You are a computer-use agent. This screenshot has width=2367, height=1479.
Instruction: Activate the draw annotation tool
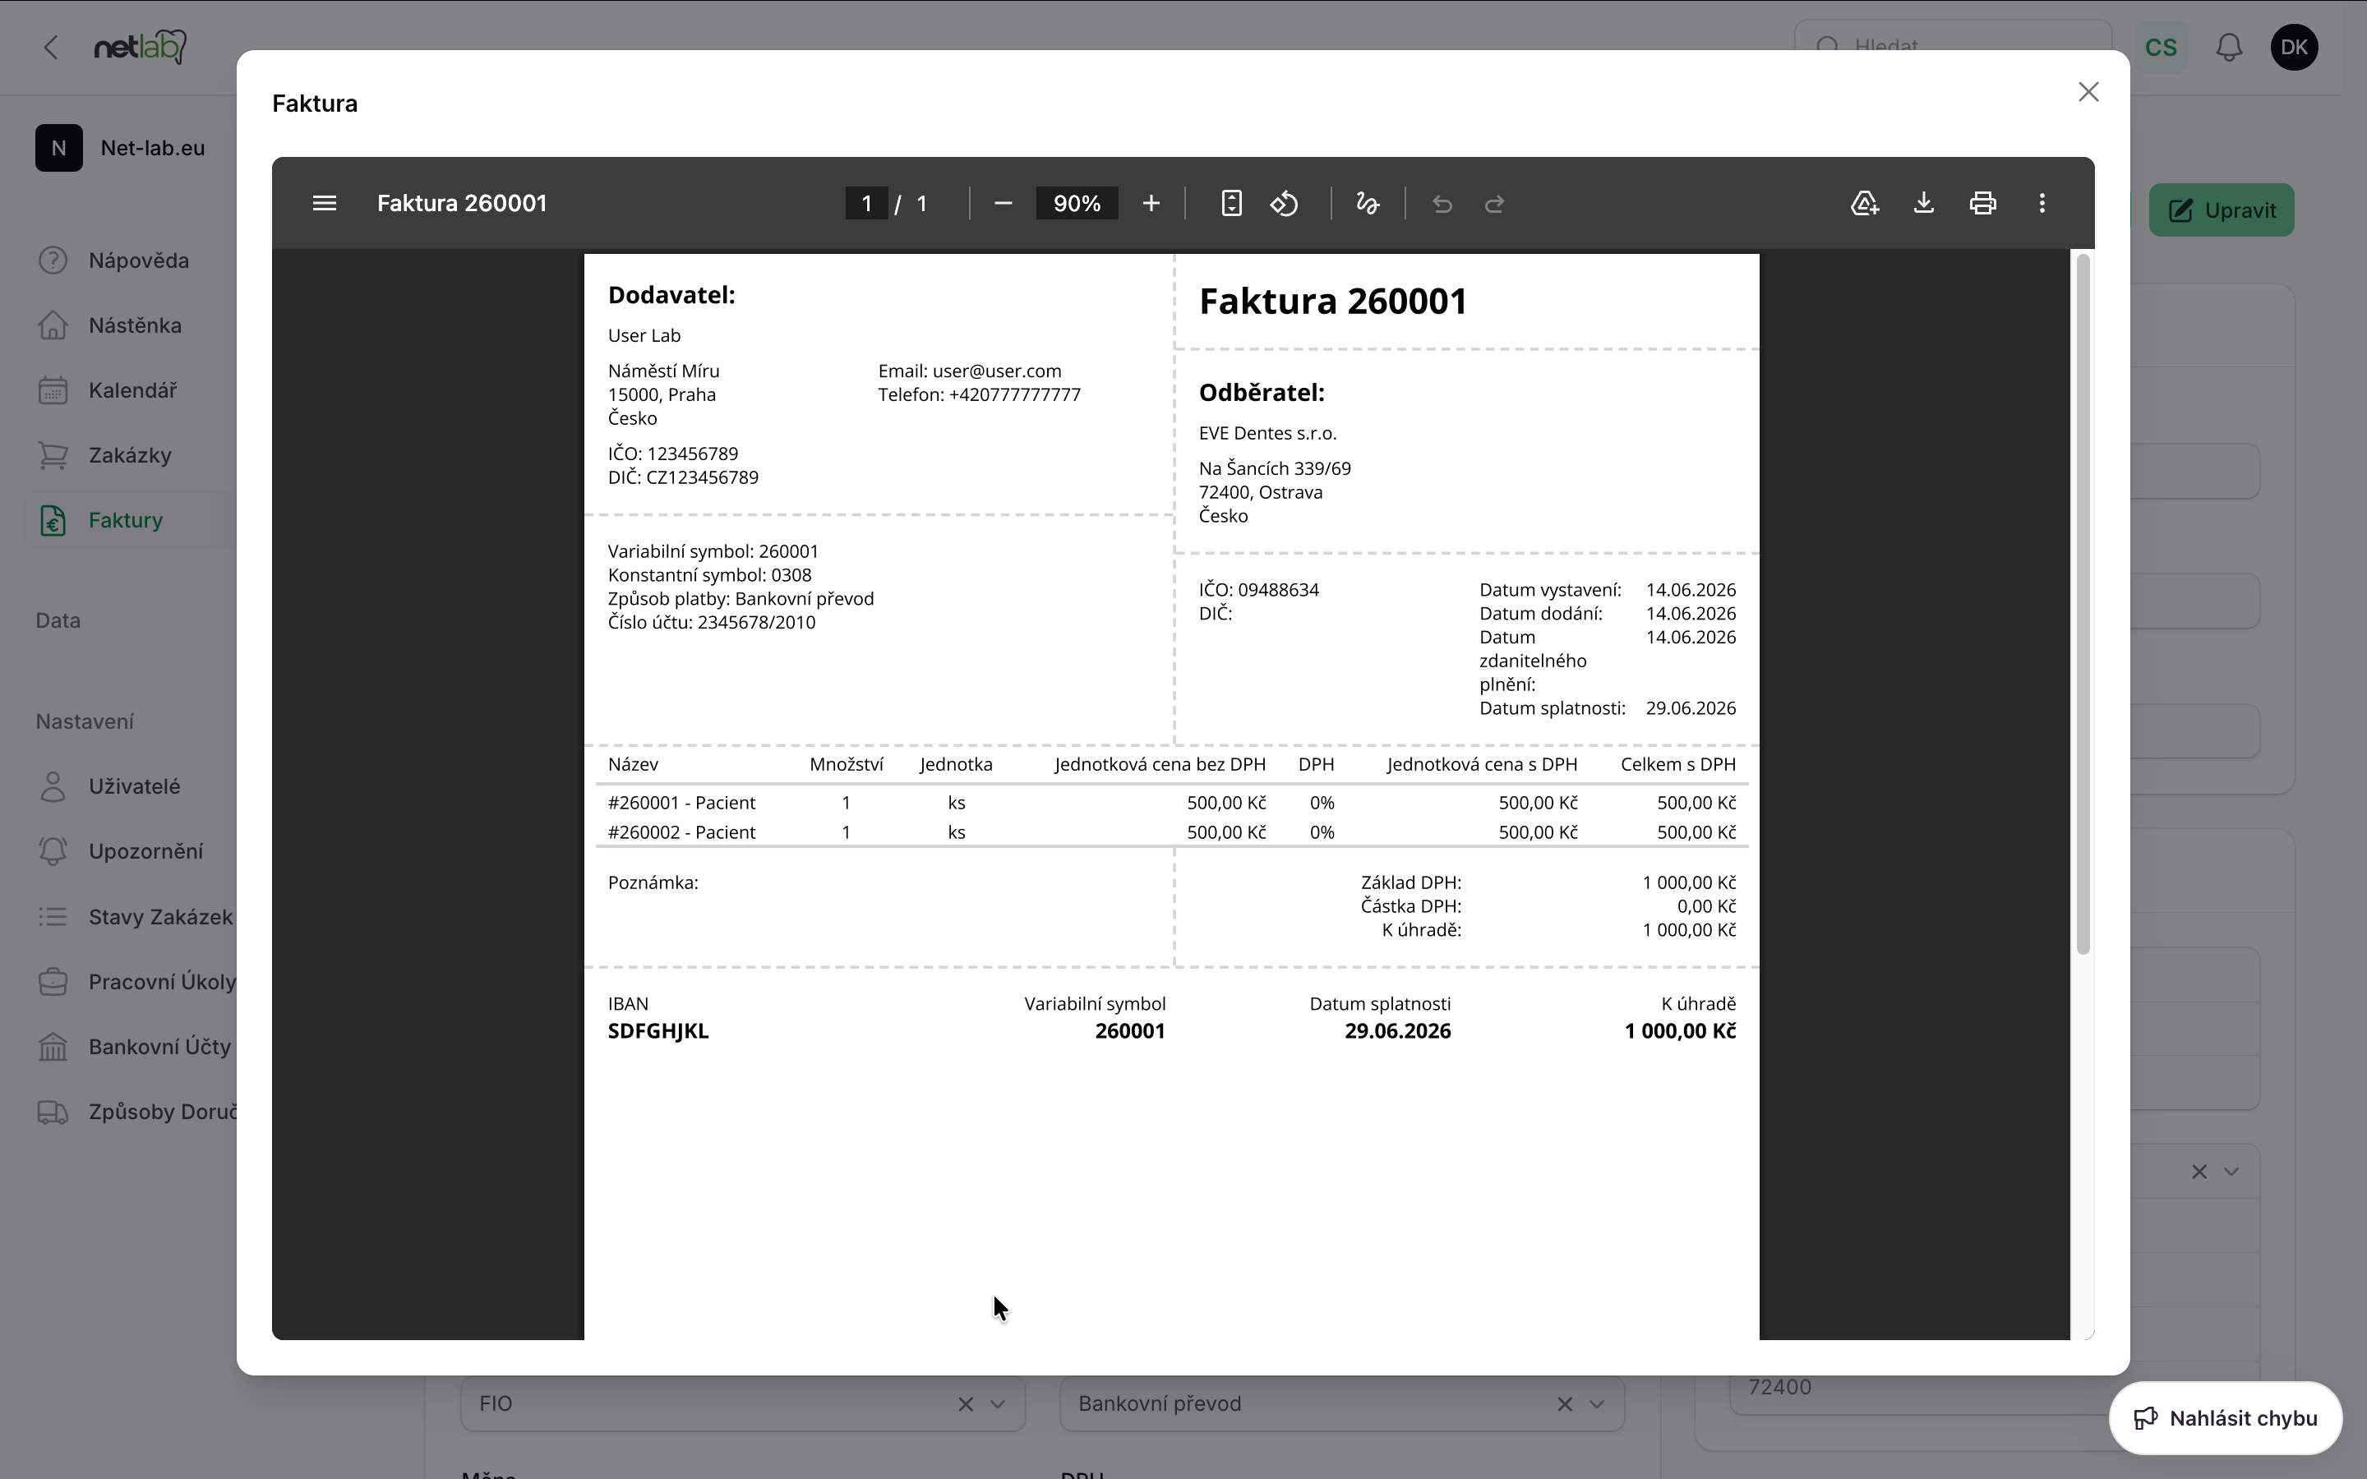point(1368,204)
